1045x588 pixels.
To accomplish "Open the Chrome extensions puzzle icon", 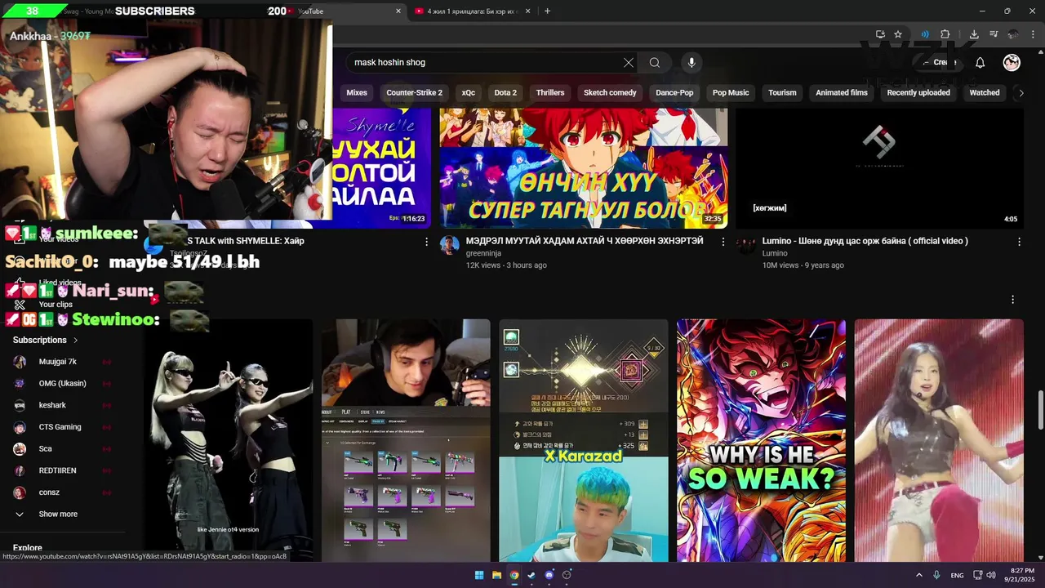I will [945, 34].
